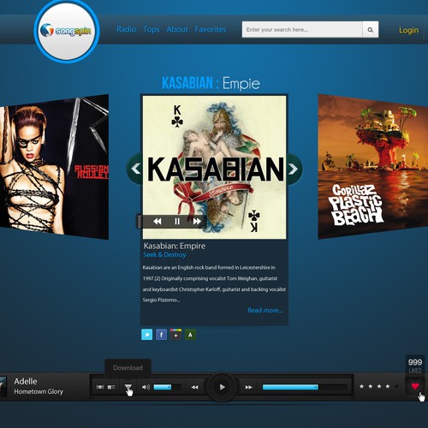Fast forward using the album overlay control
The height and width of the screenshot is (428, 428).
pyautogui.click(x=197, y=222)
